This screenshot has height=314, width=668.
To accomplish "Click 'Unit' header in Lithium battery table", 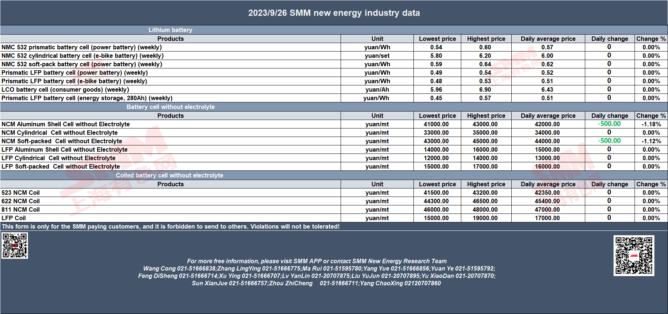I will click(377, 39).
